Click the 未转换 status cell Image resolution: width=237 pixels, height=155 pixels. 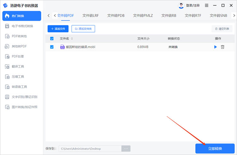173,47
